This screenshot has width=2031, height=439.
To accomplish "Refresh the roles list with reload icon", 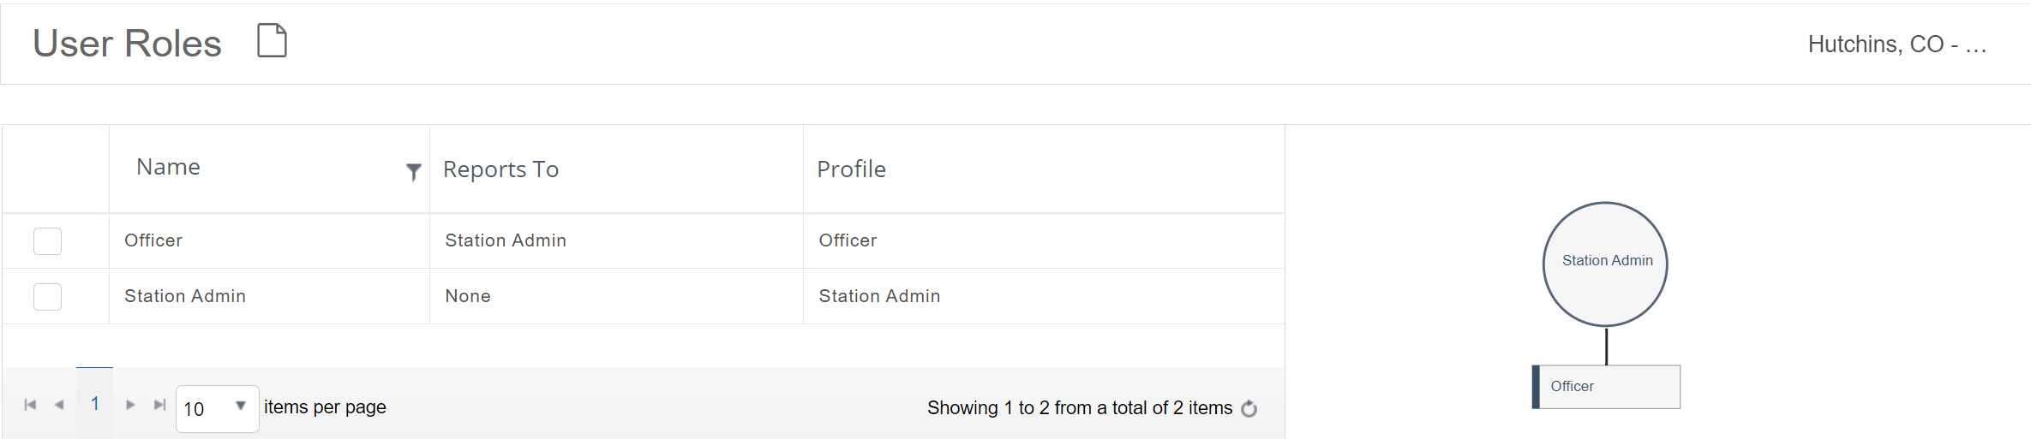I will (1249, 408).
